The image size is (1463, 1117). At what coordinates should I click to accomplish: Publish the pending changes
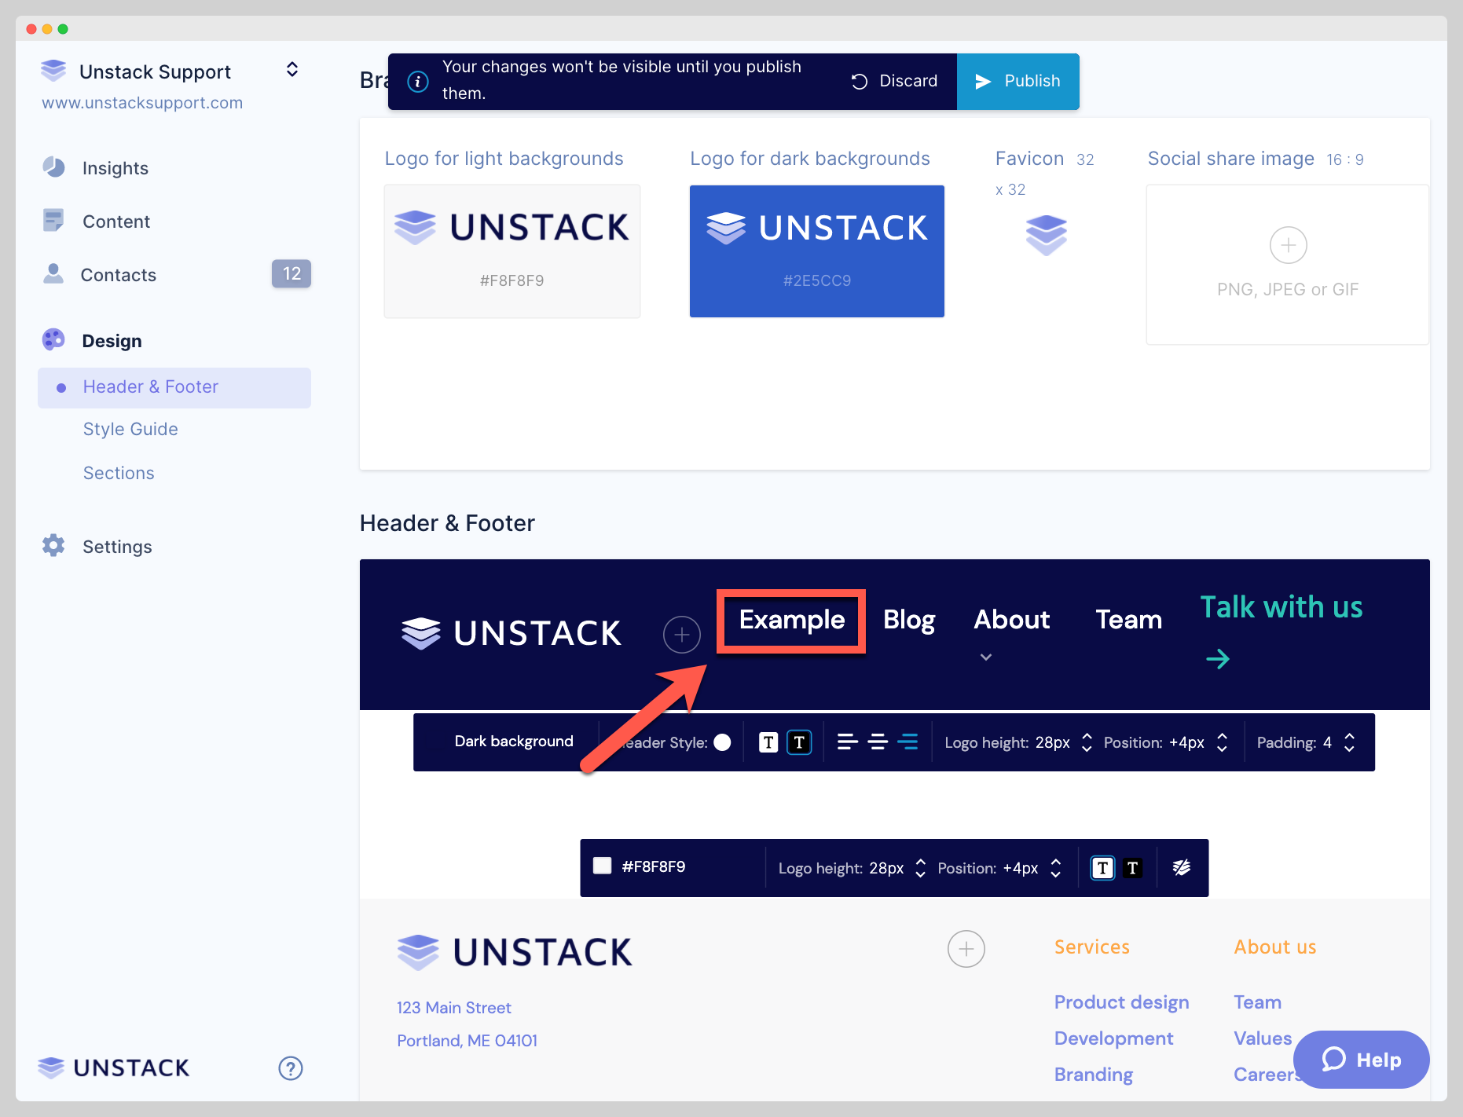point(1017,81)
